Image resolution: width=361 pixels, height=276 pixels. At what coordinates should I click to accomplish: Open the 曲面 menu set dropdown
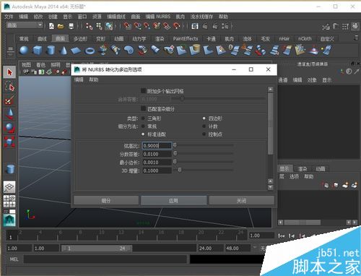point(25,25)
